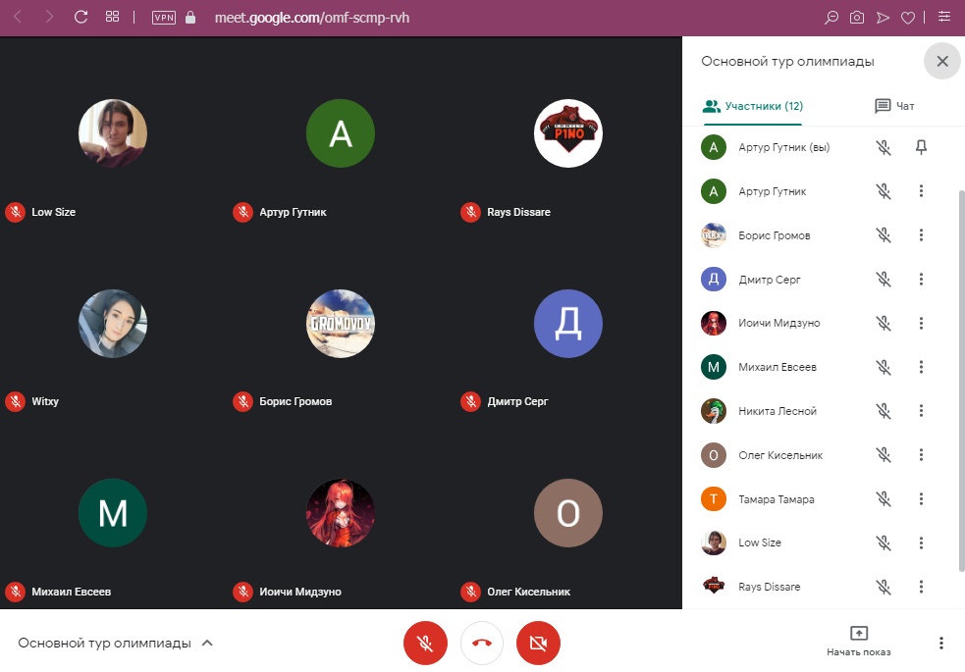Open more options for Rays Dissare in list
The width and height of the screenshot is (965, 672).
(921, 587)
